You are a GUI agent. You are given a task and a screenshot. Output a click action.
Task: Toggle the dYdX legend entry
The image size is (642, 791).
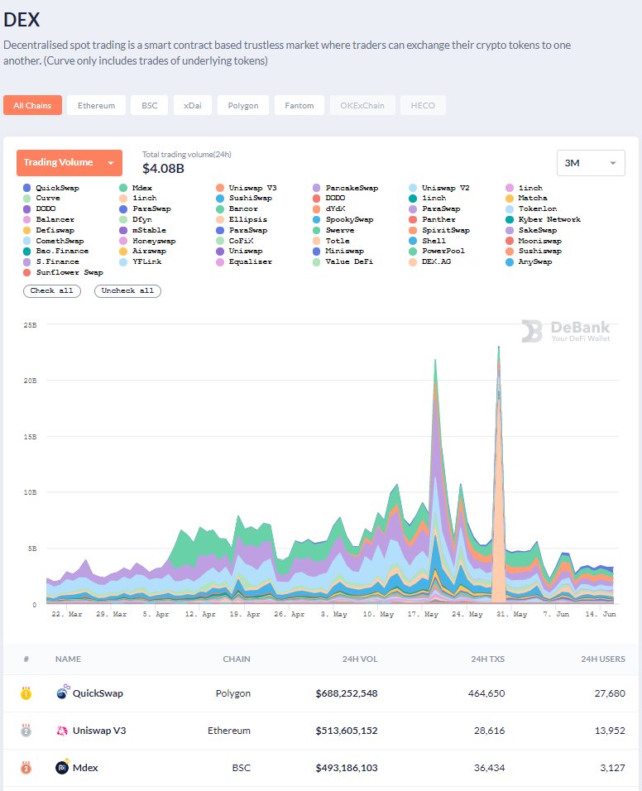[x=329, y=209]
